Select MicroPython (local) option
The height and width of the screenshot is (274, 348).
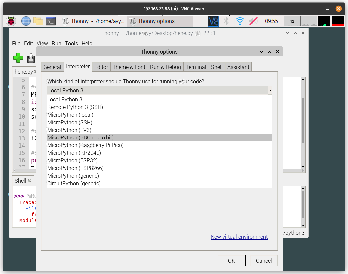coord(159,115)
